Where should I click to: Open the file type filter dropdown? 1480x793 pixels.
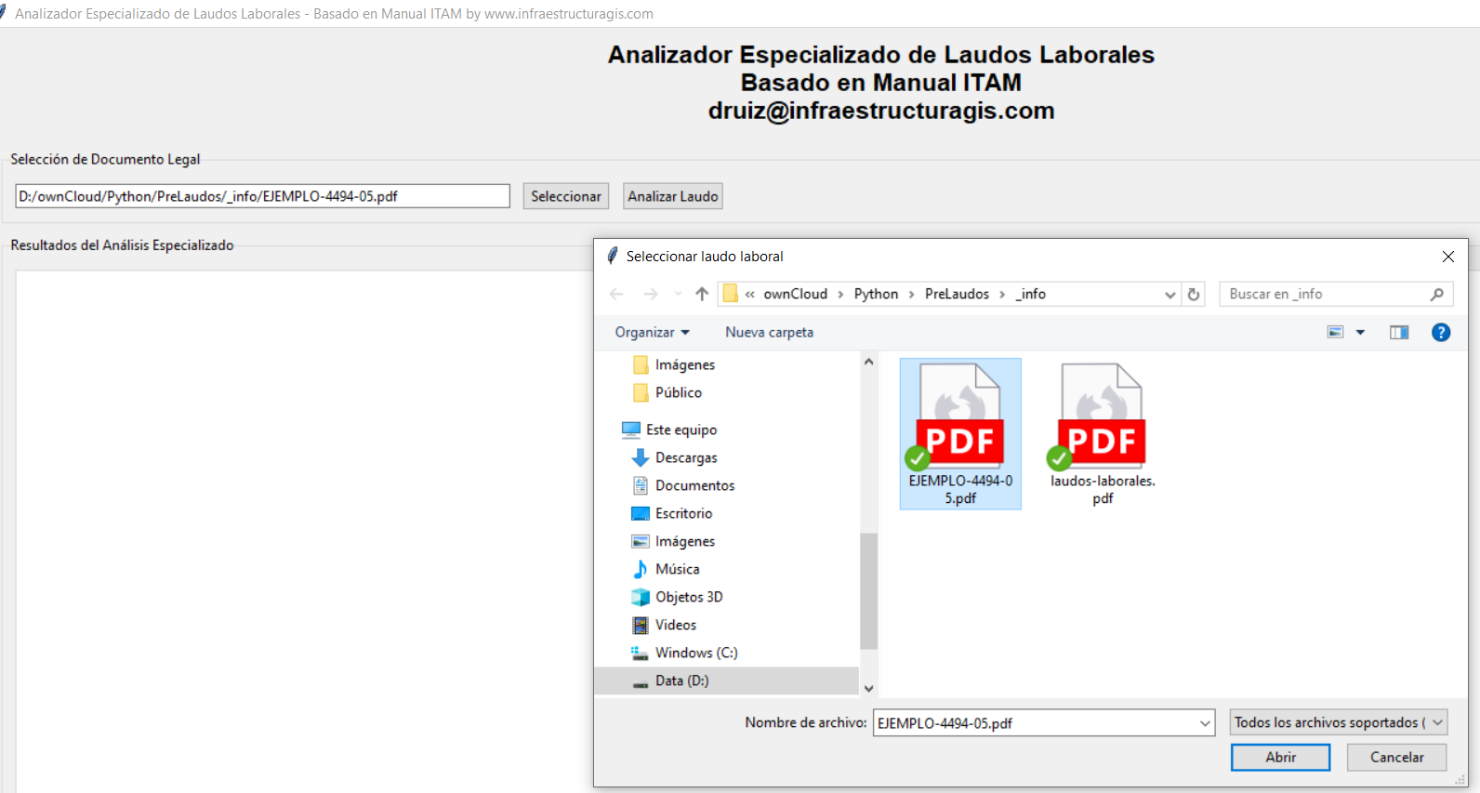pos(1339,722)
